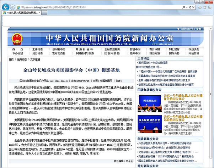Close the browser tab with X
The width and height of the screenshot is (214, 168).
41,13
